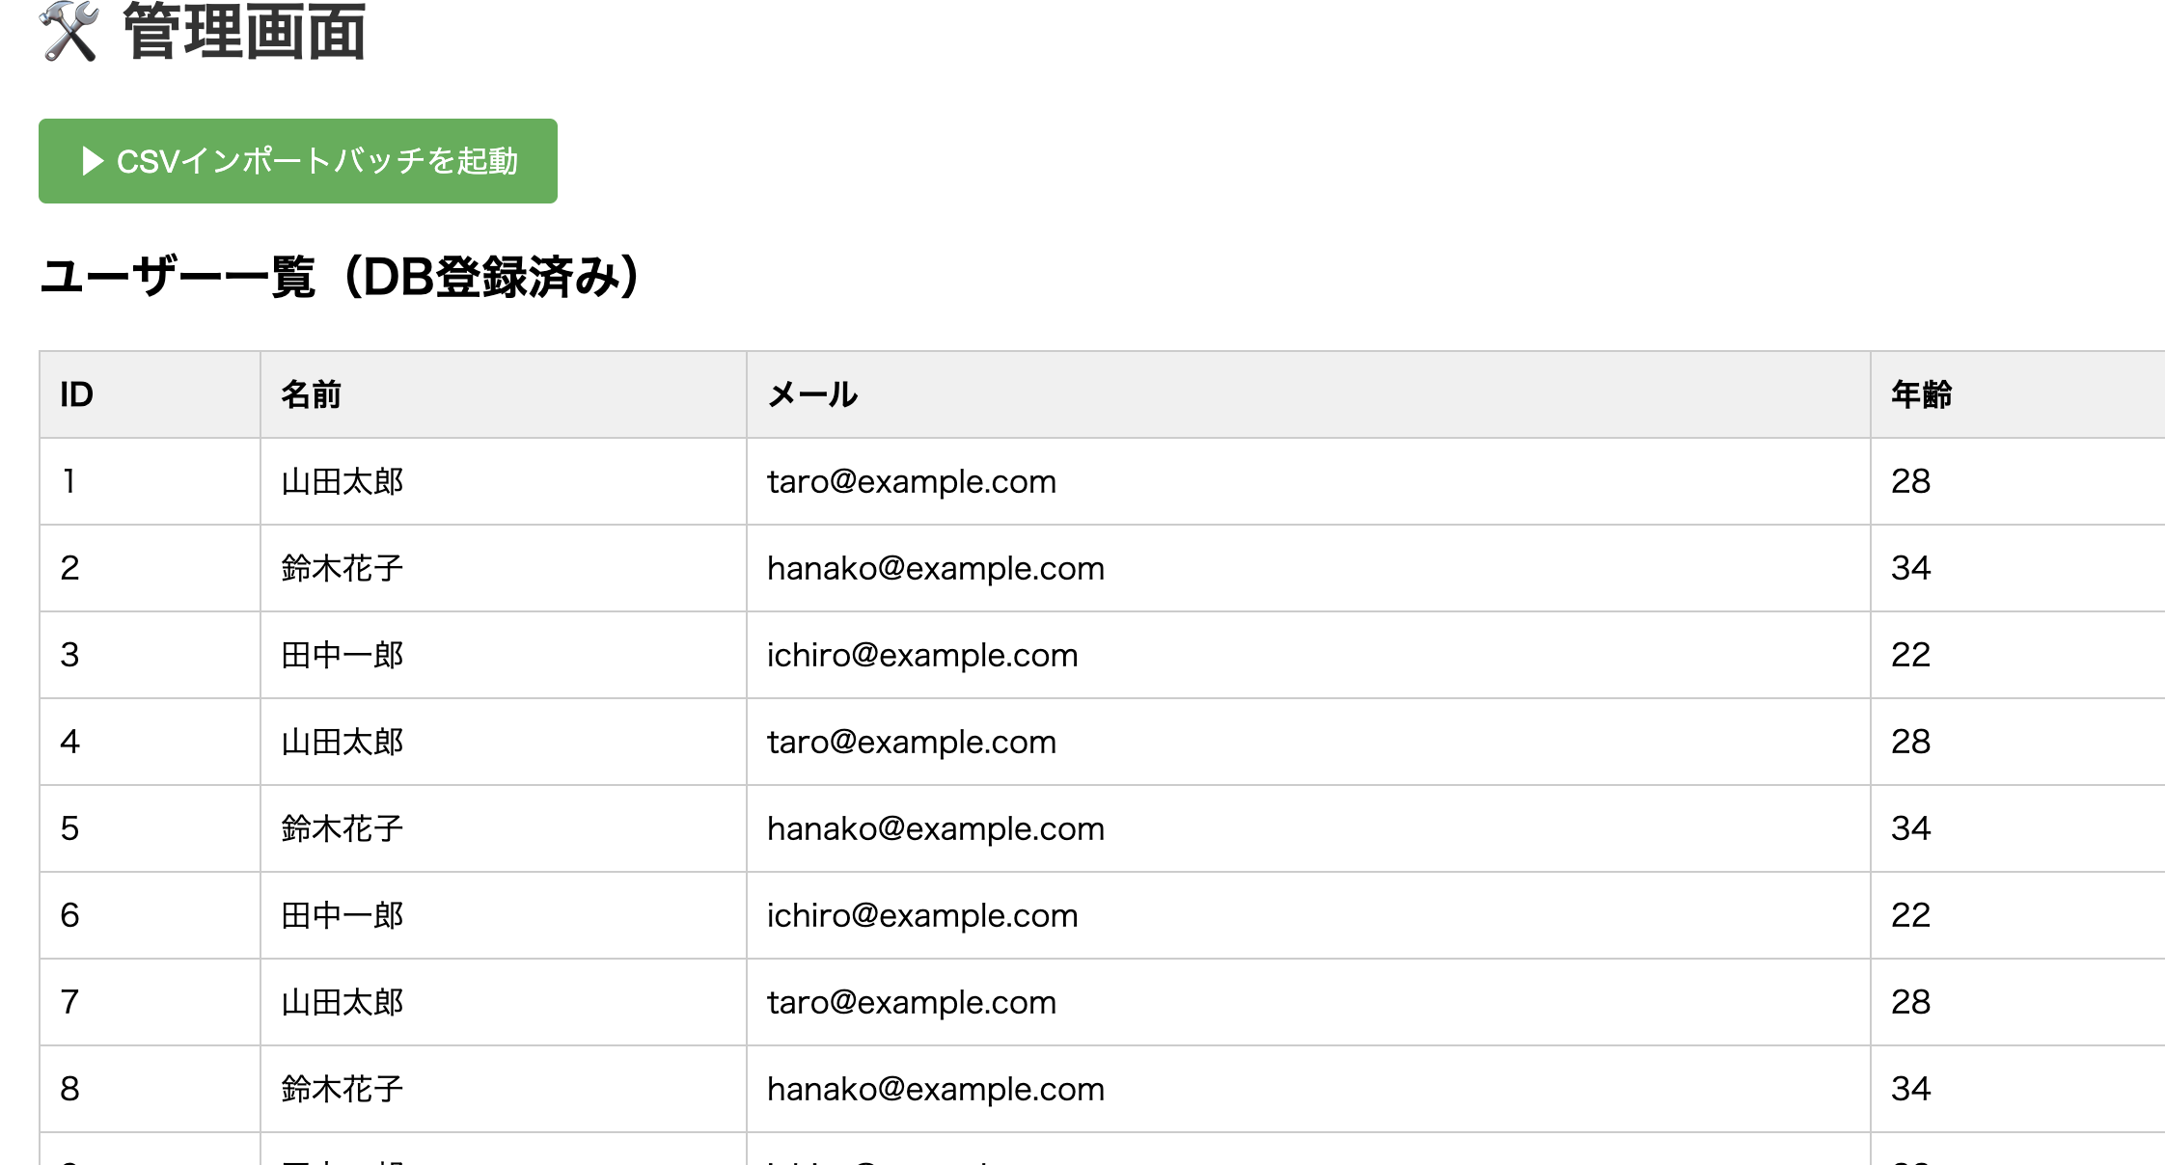Click name 鈴木花子 in row ID 8

[x=343, y=1089]
